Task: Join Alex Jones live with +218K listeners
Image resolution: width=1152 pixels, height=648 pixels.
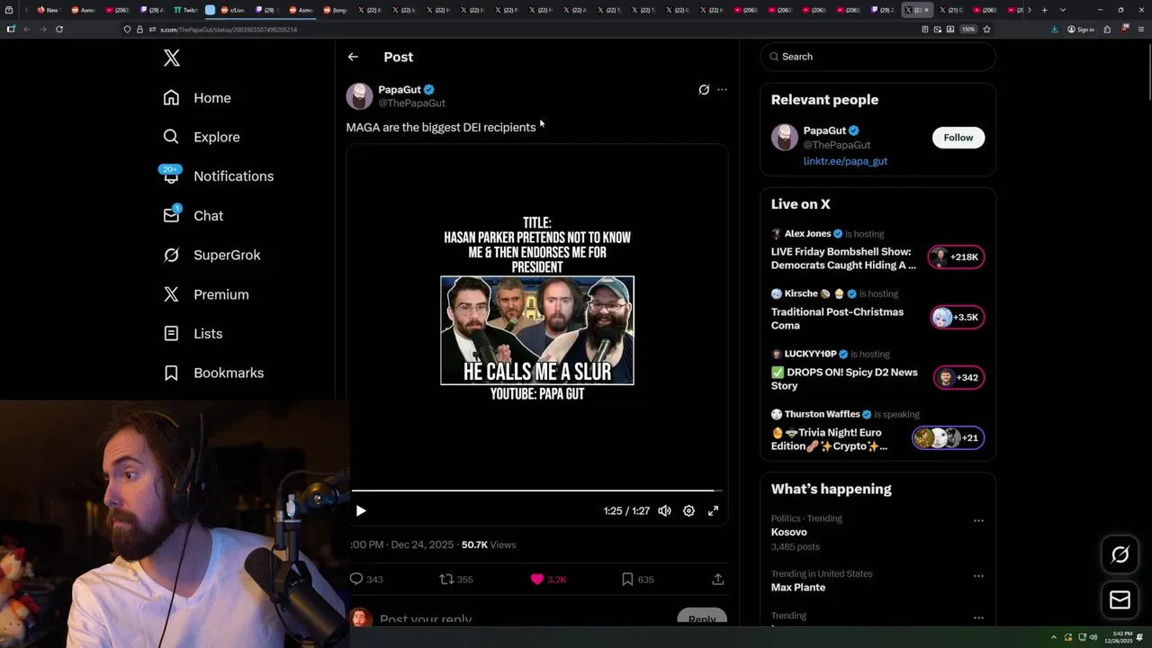Action: pos(957,257)
